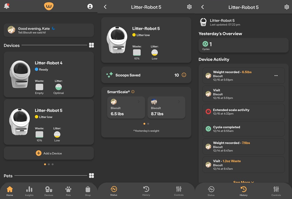The height and width of the screenshot is (199, 292).
Task: Click the Pets grid view icon
Action: click(x=91, y=175)
